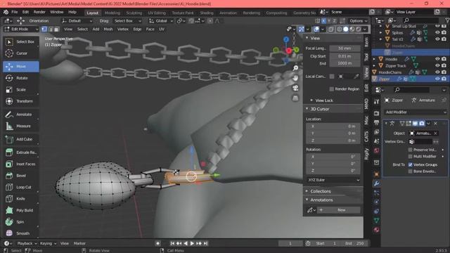
Task: Activate the Bevel tool
Action: [x=21, y=176]
